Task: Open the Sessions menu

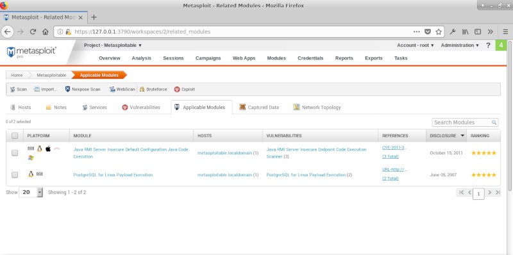Action: [x=173, y=58]
